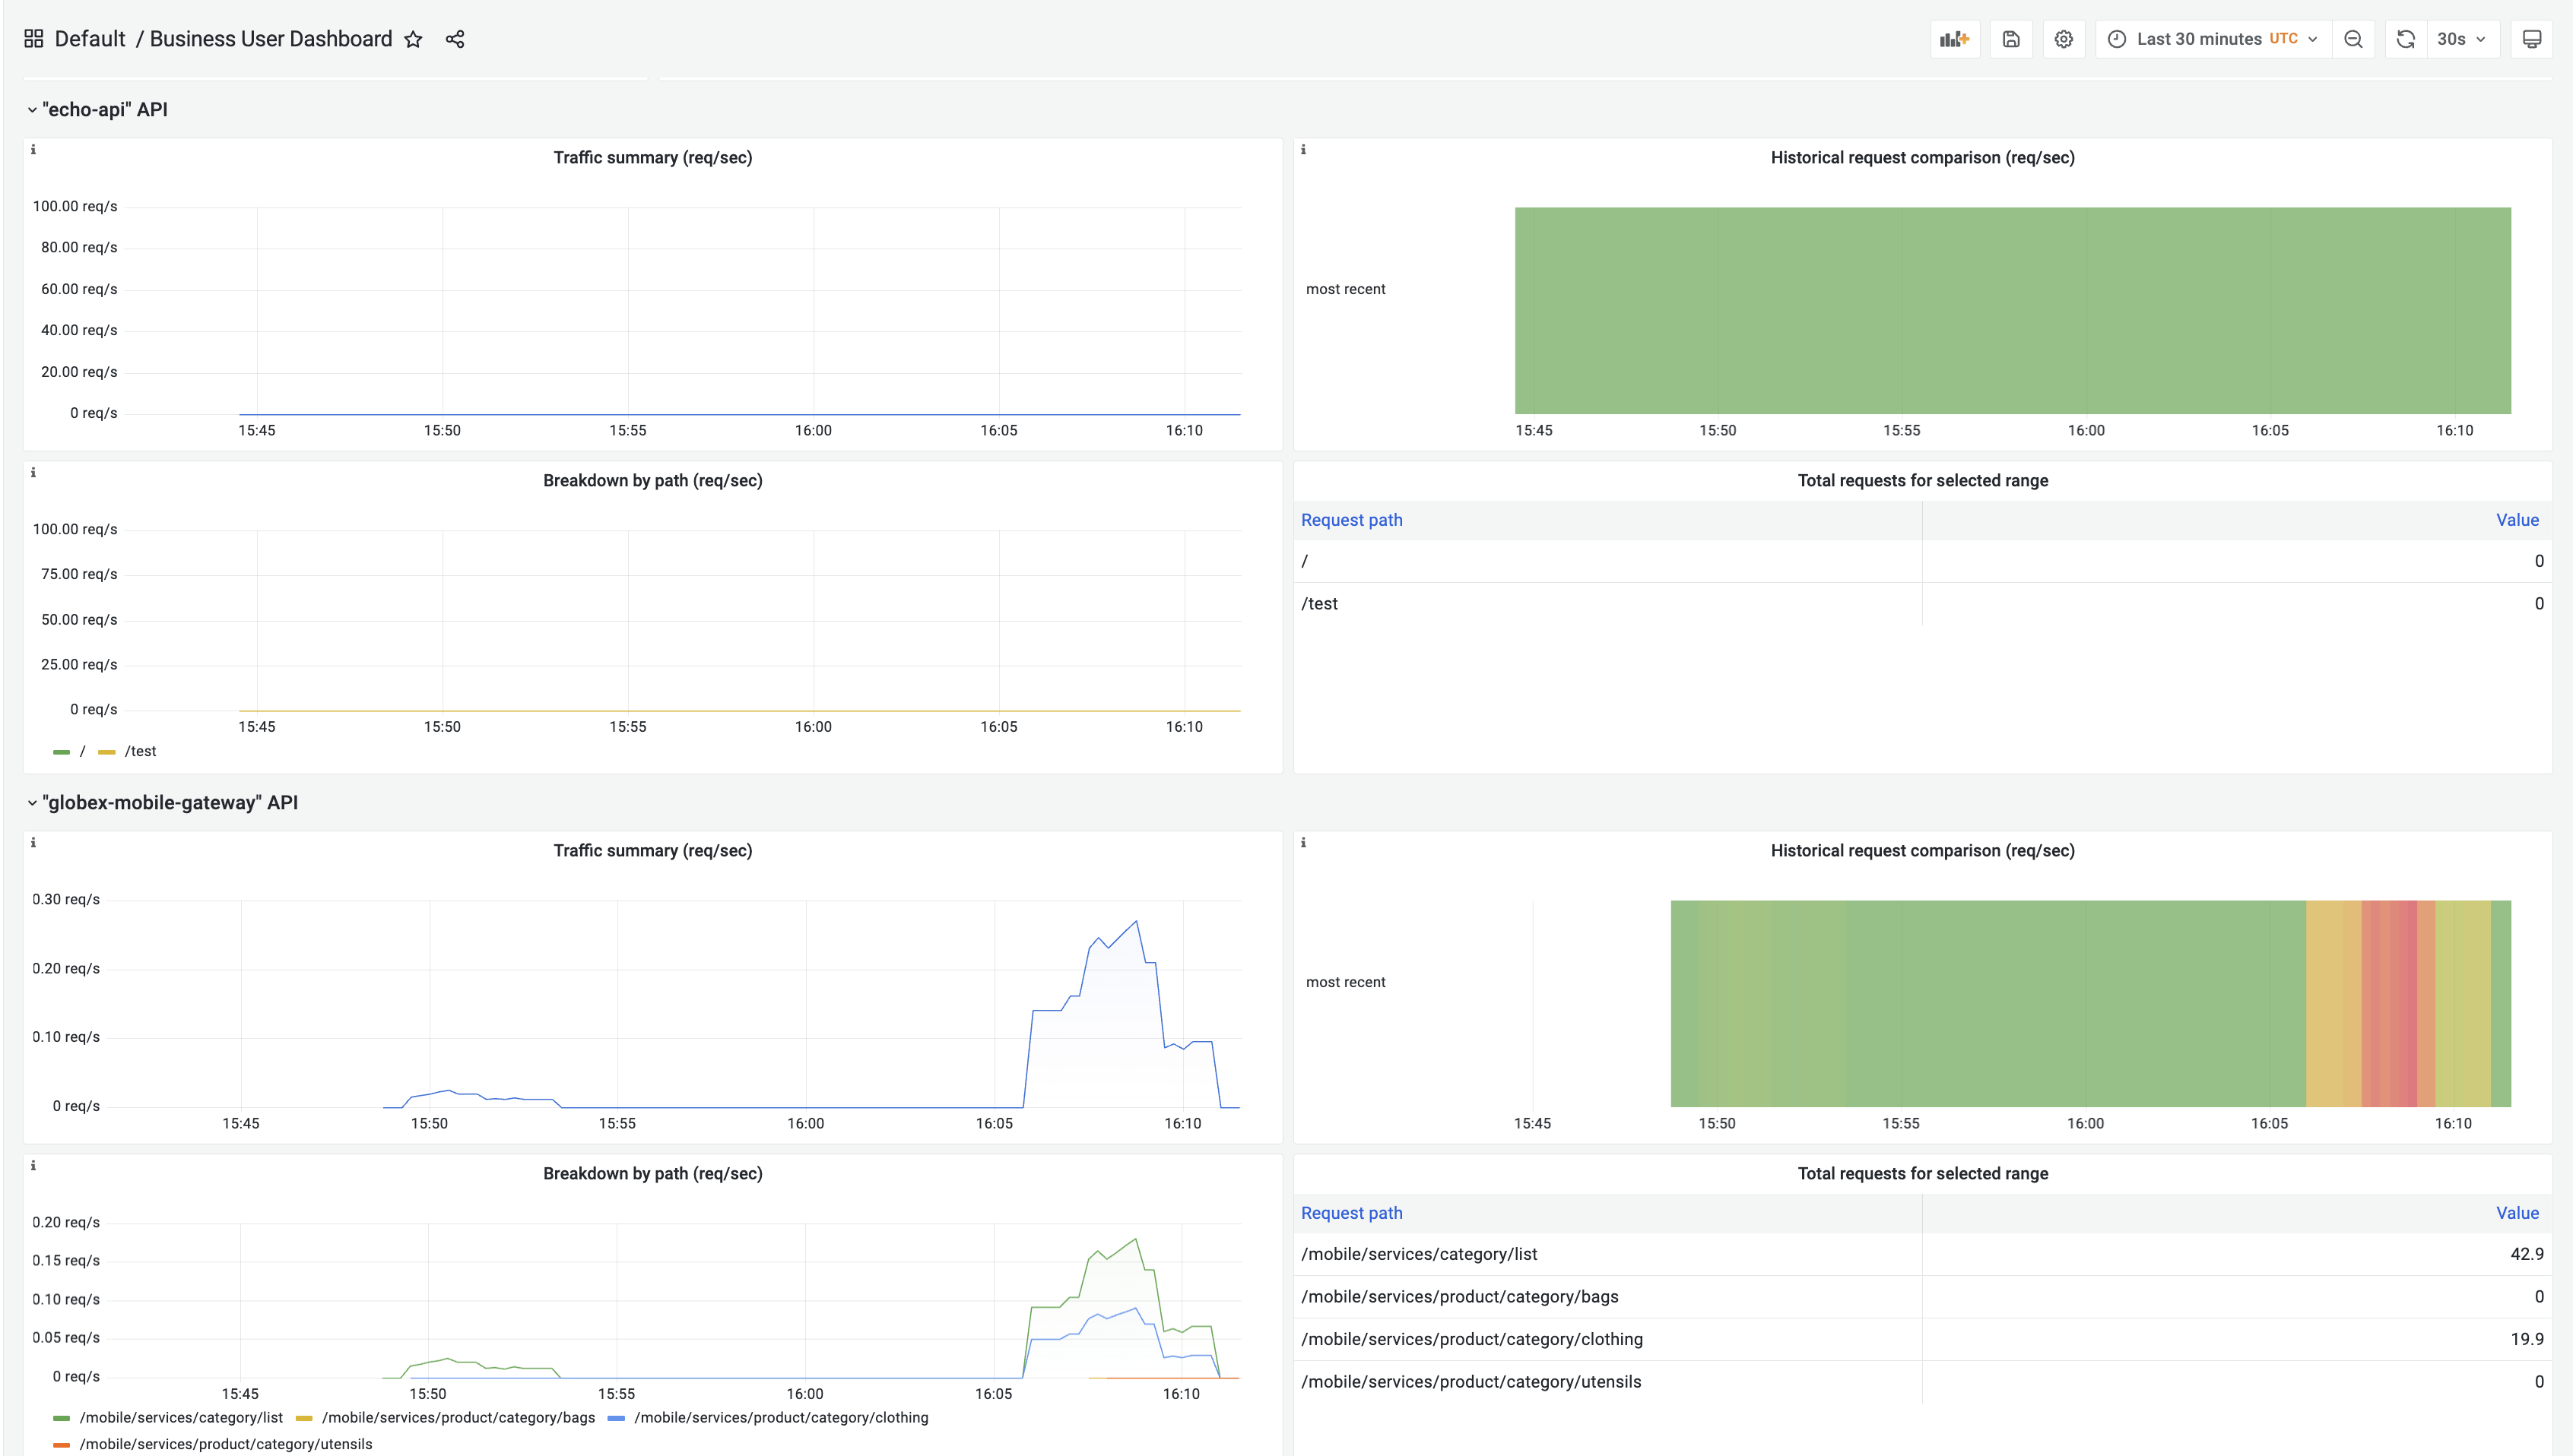The height and width of the screenshot is (1456, 2573).
Task: Open the Last 30 minutes time picker
Action: tap(2213, 39)
